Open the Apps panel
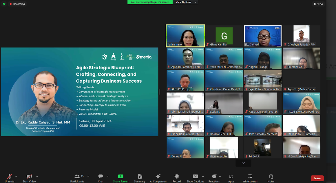This screenshot has width=336, height=183. [231, 178]
